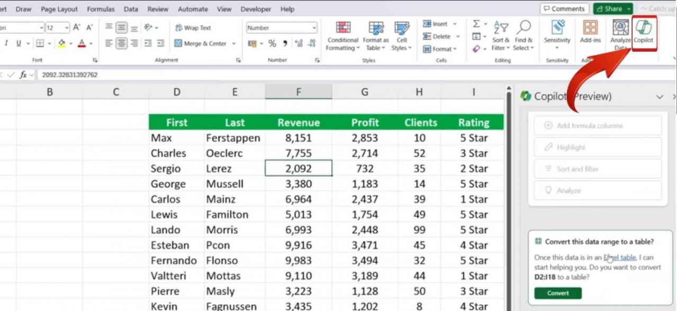This screenshot has height=311, width=677.
Task: Open the Sensitivity icon
Action: point(556,33)
